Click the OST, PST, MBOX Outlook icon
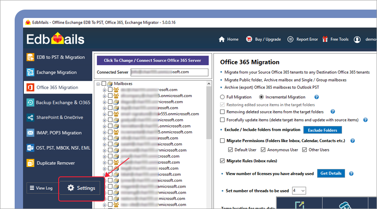 click(x=30, y=148)
